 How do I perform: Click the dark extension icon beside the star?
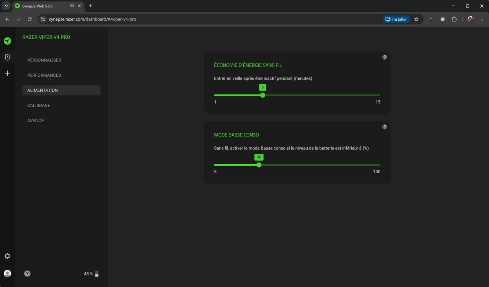[x=431, y=19]
